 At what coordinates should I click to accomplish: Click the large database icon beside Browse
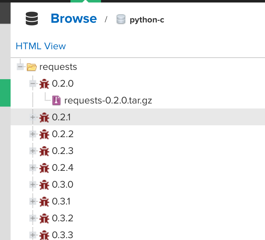tap(32, 19)
